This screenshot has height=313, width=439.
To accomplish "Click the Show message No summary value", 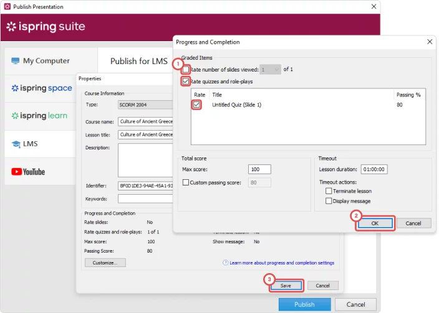I will [257, 241].
